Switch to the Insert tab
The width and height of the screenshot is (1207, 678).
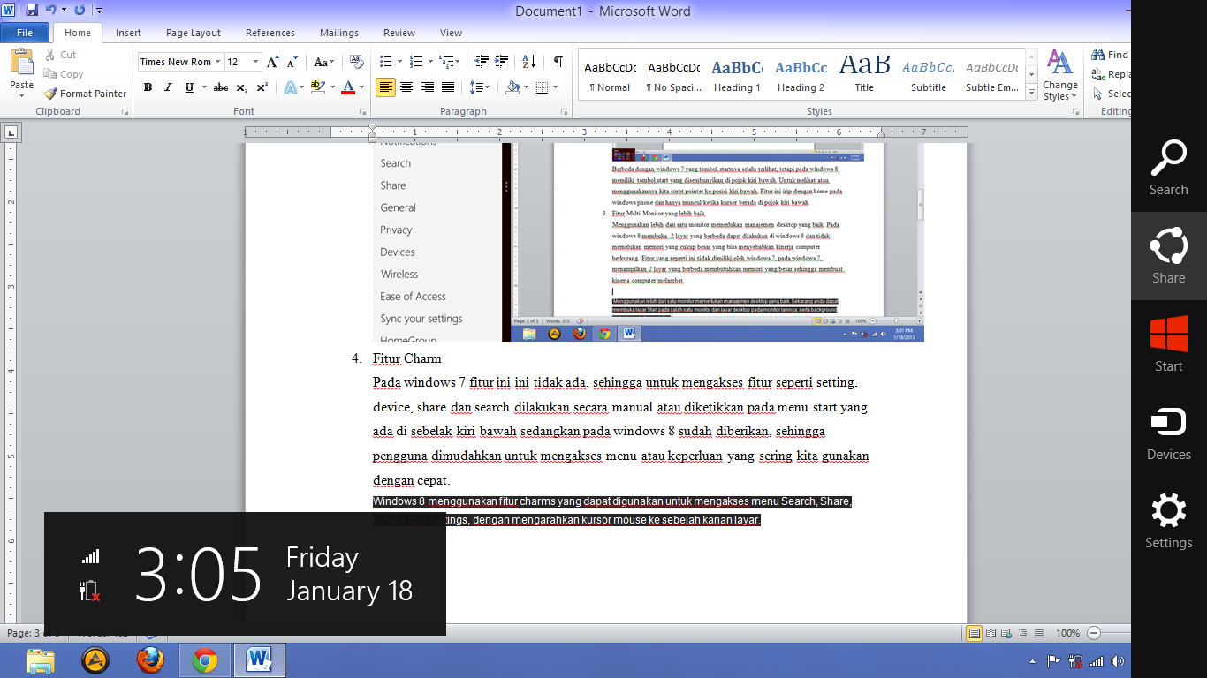(128, 33)
